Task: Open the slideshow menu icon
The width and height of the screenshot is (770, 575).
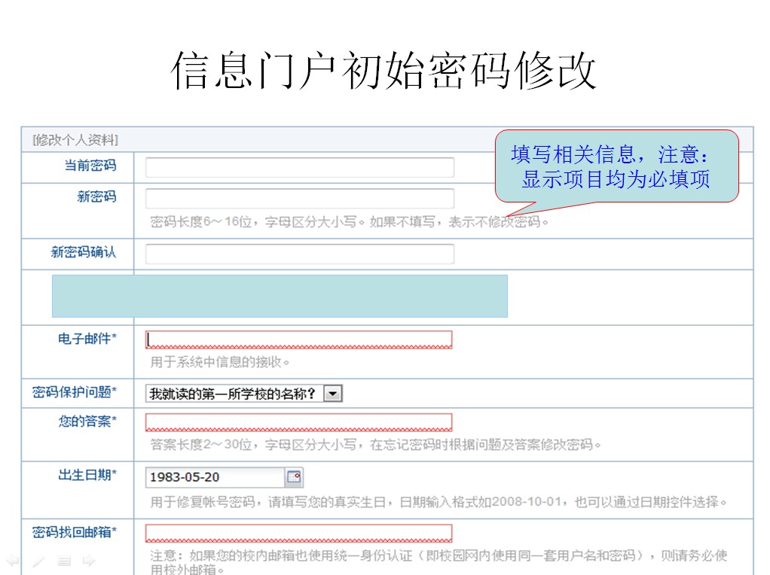Action: (64, 561)
